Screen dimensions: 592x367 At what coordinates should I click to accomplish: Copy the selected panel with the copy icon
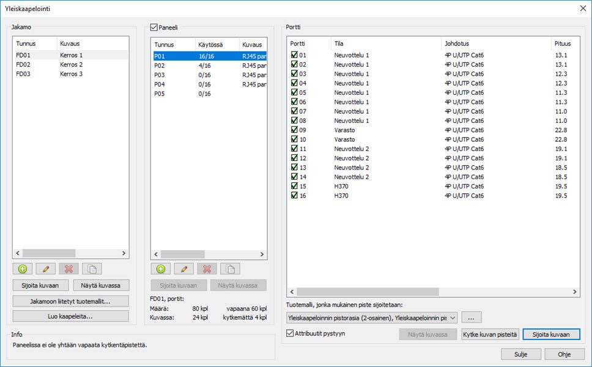coord(230,269)
